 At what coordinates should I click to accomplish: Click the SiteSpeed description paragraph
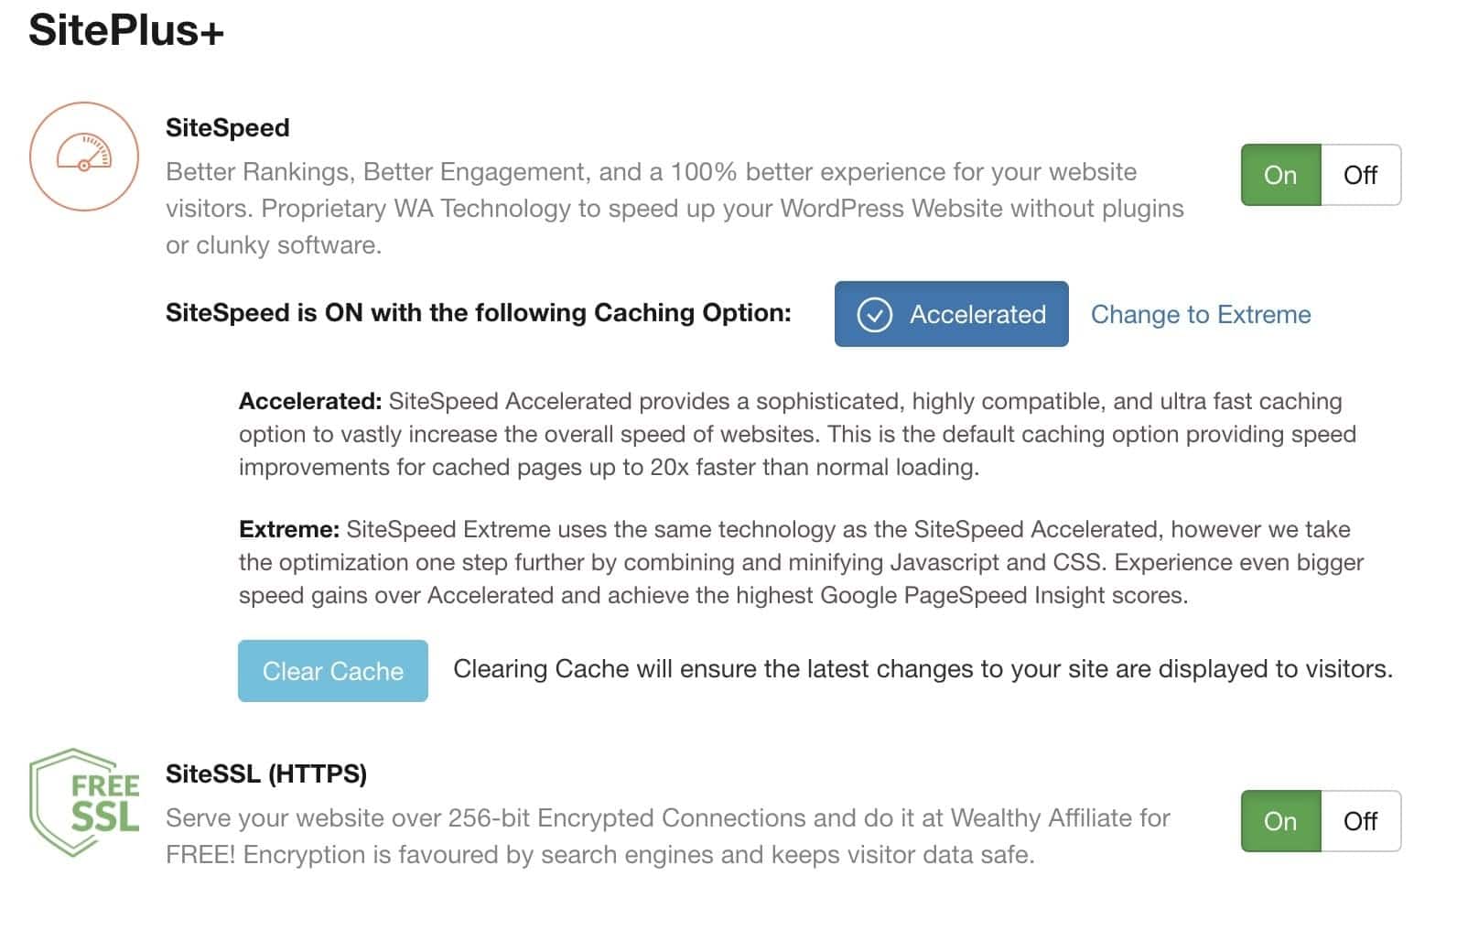675,209
